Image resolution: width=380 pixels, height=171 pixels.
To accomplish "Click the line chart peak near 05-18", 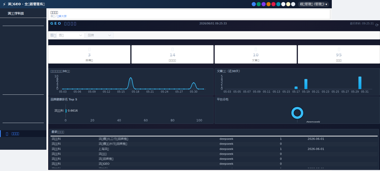I will pos(131,78).
